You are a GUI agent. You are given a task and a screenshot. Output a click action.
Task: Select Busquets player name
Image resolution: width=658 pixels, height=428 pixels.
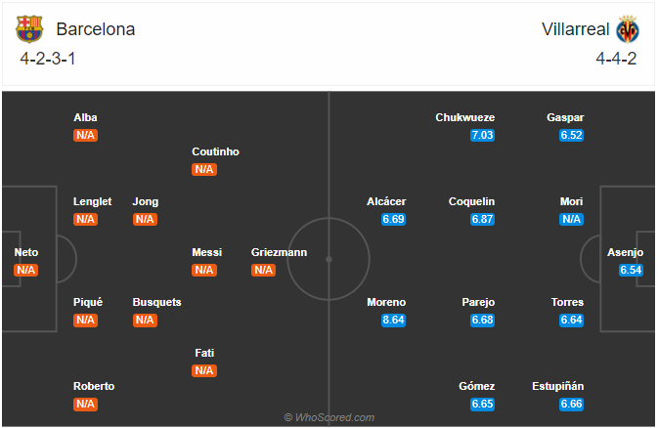point(157,302)
